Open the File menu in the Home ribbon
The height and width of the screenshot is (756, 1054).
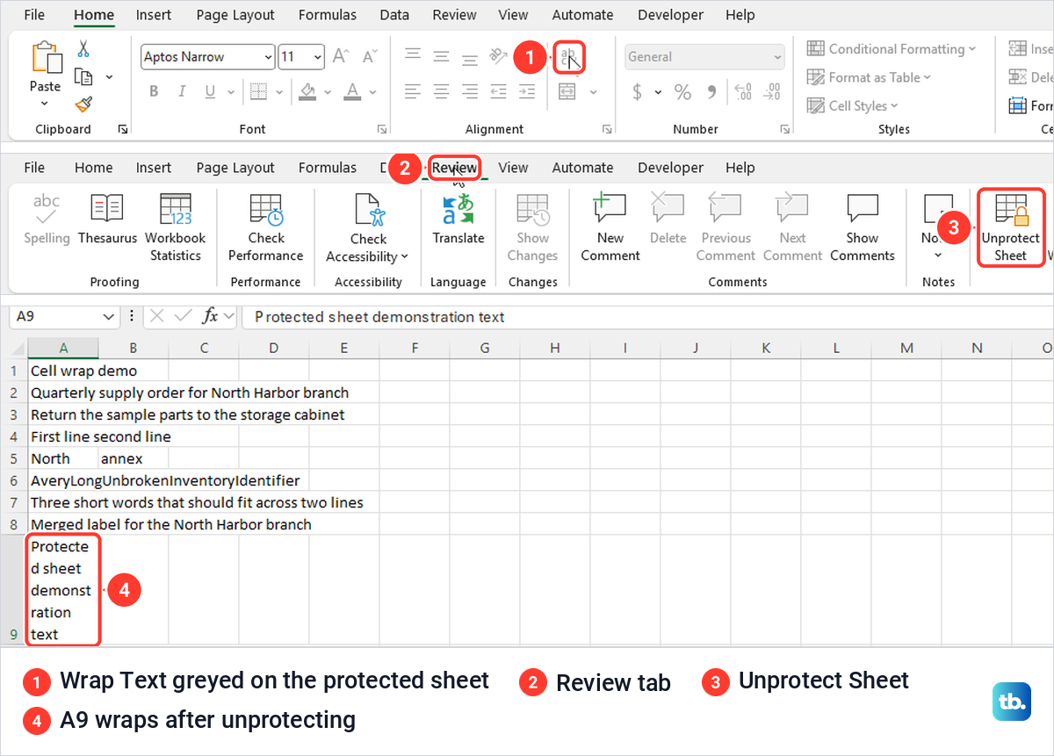tap(34, 15)
